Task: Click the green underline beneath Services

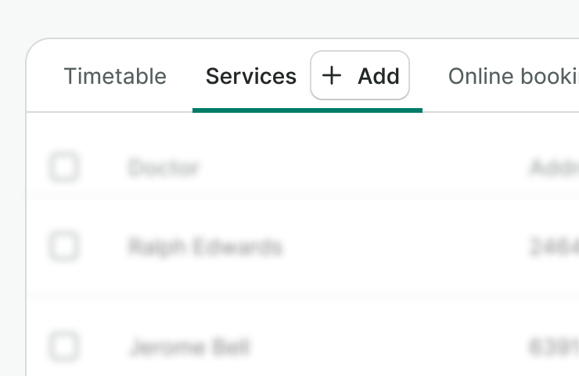Action: click(x=307, y=110)
